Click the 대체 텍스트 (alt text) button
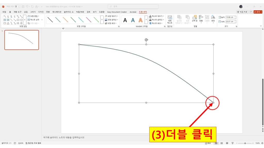264x148 pixels. tap(170, 20)
